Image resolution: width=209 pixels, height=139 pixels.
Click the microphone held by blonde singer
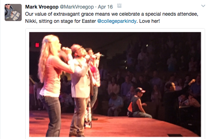coord(66,50)
